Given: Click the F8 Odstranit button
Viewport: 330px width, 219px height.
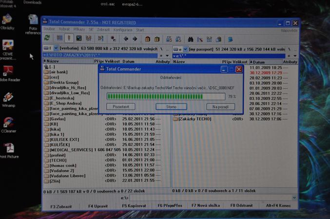Looking at the screenshot, I should (x=241, y=205).
